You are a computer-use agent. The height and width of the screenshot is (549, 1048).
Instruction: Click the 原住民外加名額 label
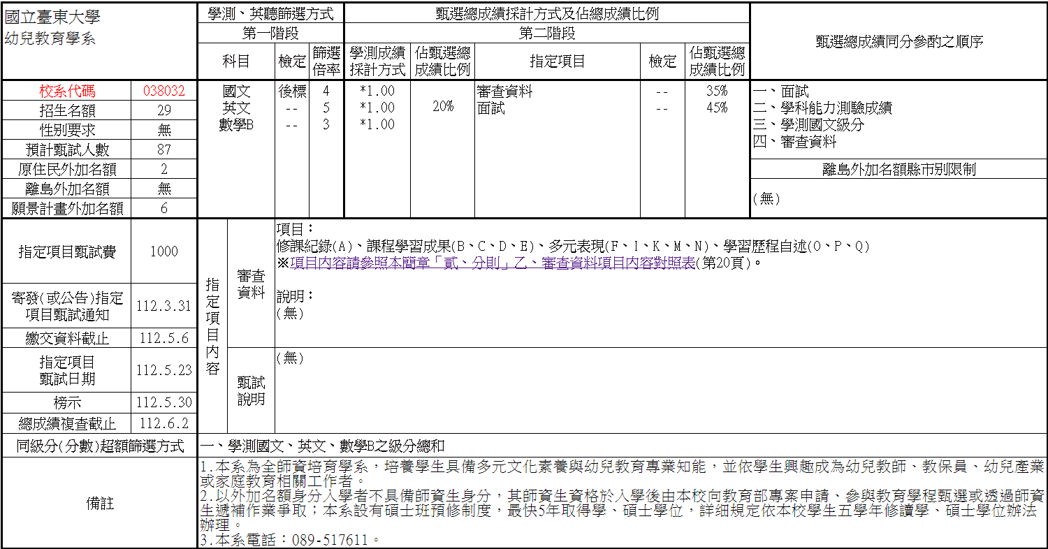67,169
